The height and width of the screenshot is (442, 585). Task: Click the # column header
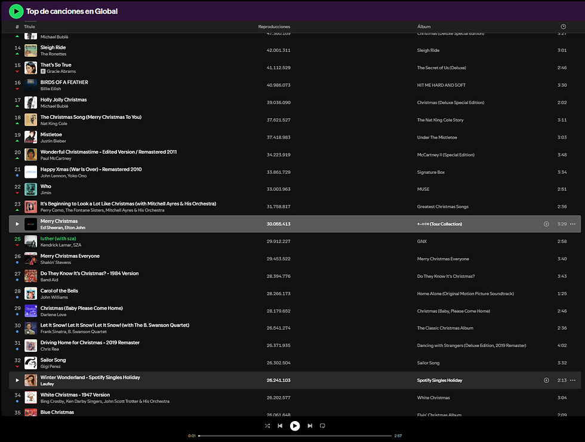coord(17,26)
